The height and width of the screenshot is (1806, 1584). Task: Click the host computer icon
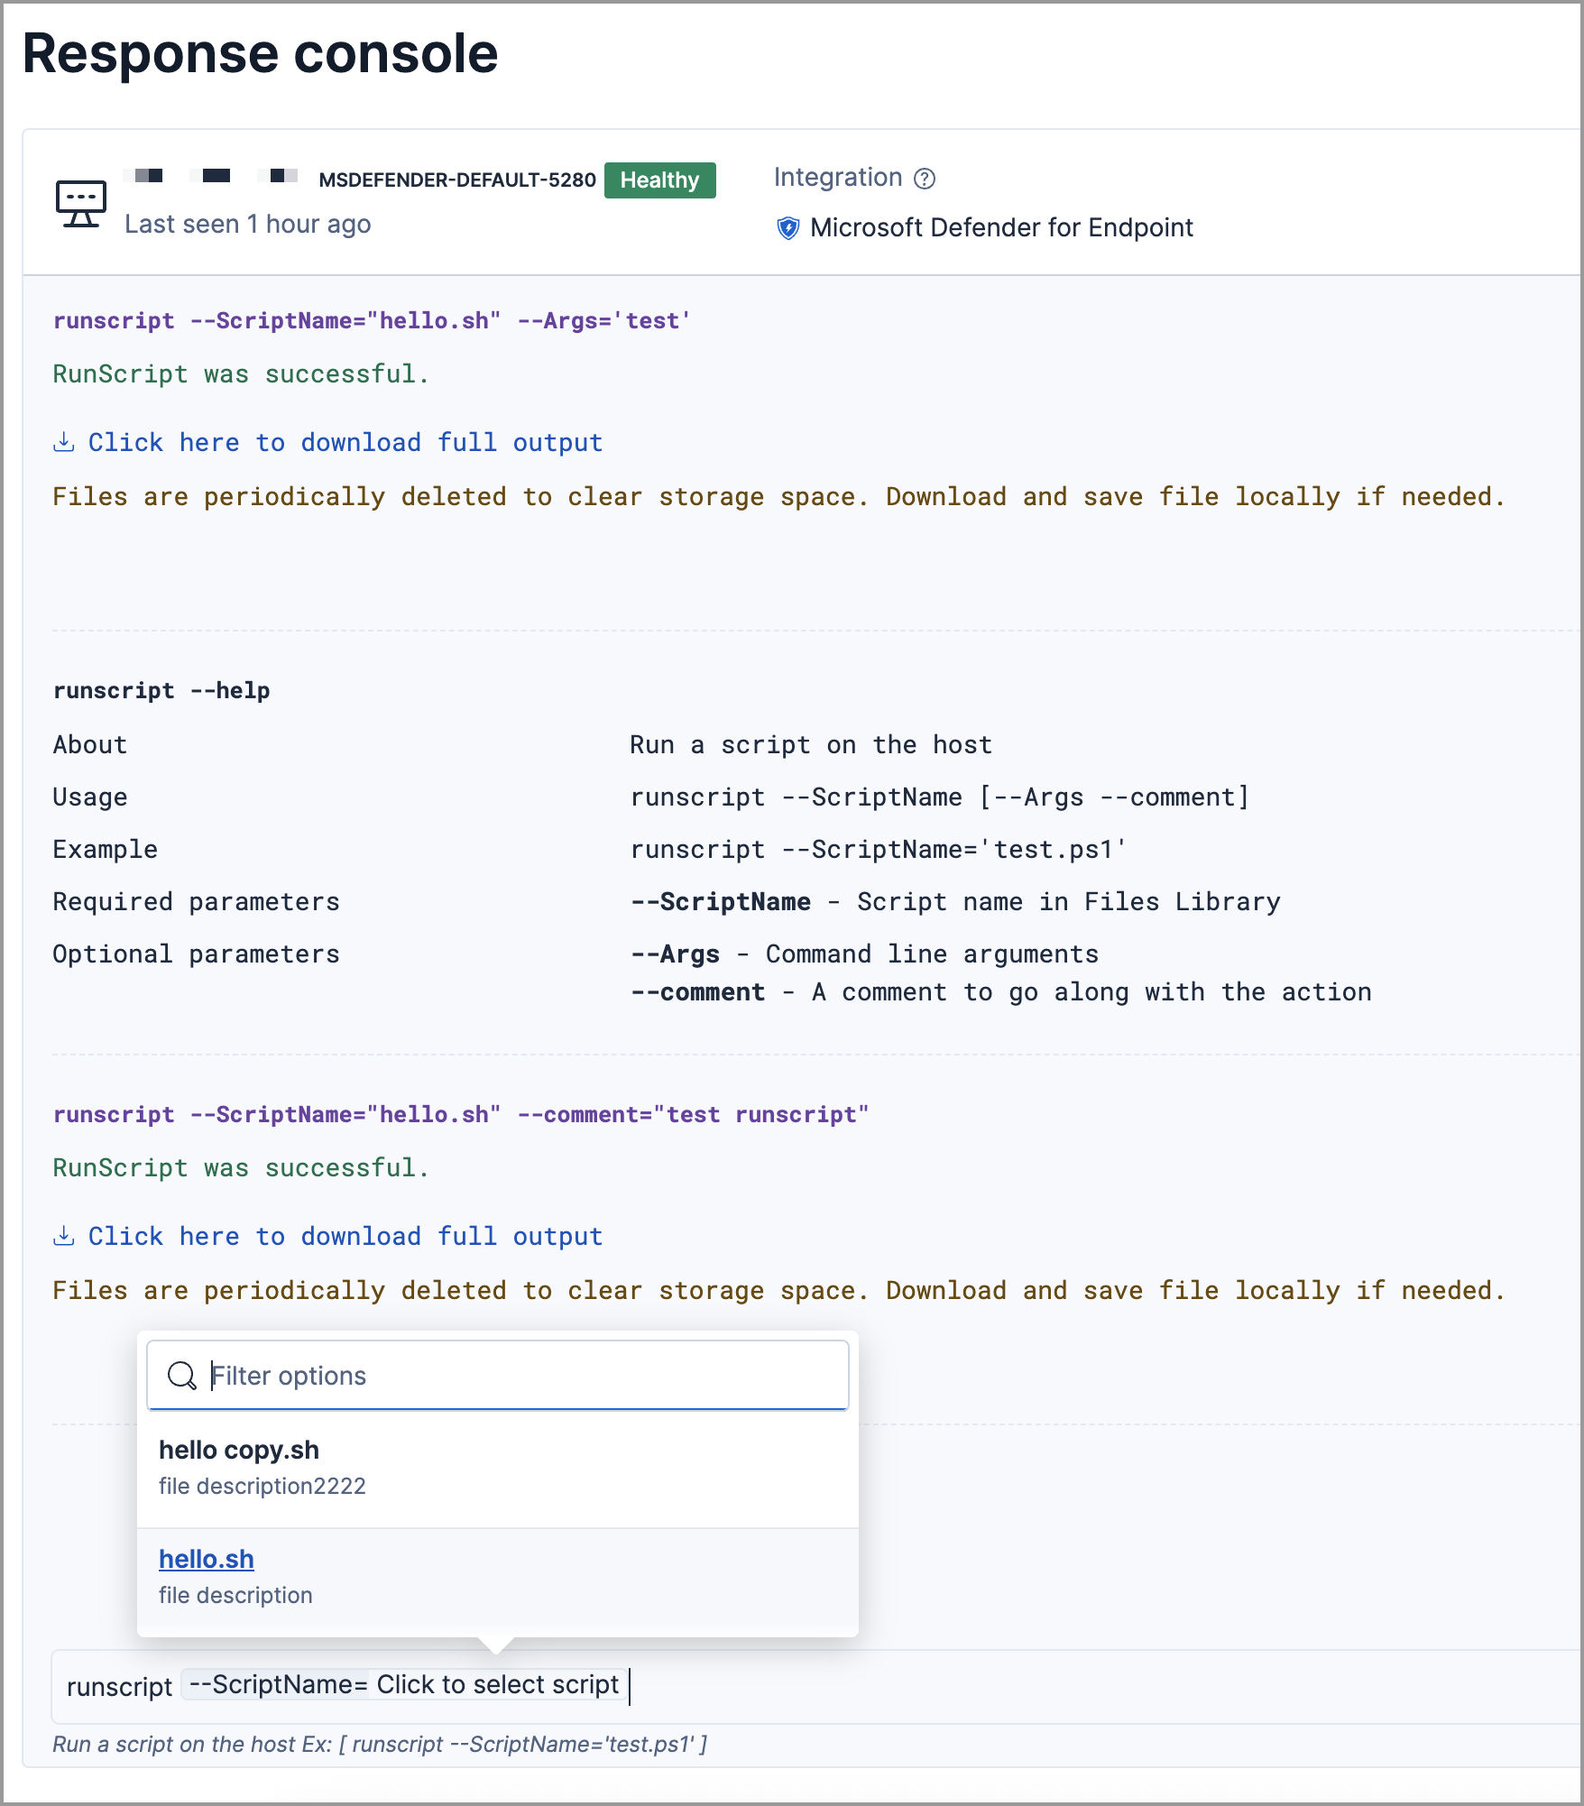[x=81, y=204]
